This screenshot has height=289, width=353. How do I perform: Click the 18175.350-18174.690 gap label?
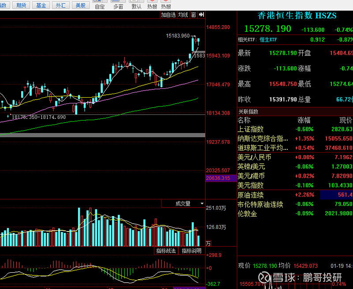39,117
